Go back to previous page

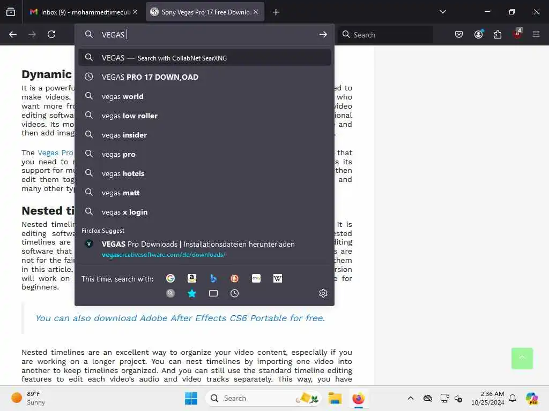13,34
